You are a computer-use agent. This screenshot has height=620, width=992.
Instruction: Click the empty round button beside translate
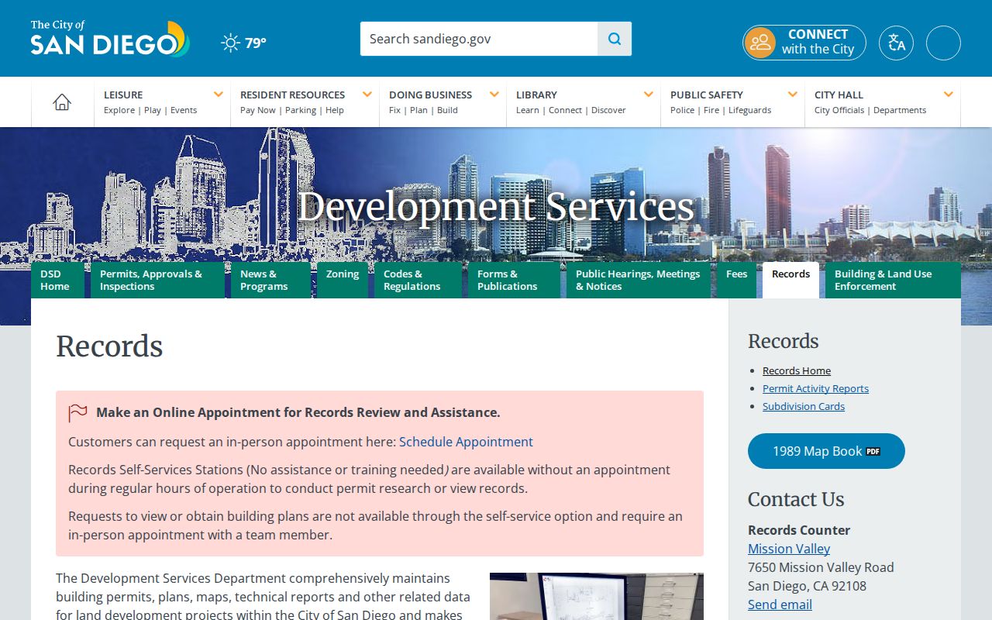943,43
